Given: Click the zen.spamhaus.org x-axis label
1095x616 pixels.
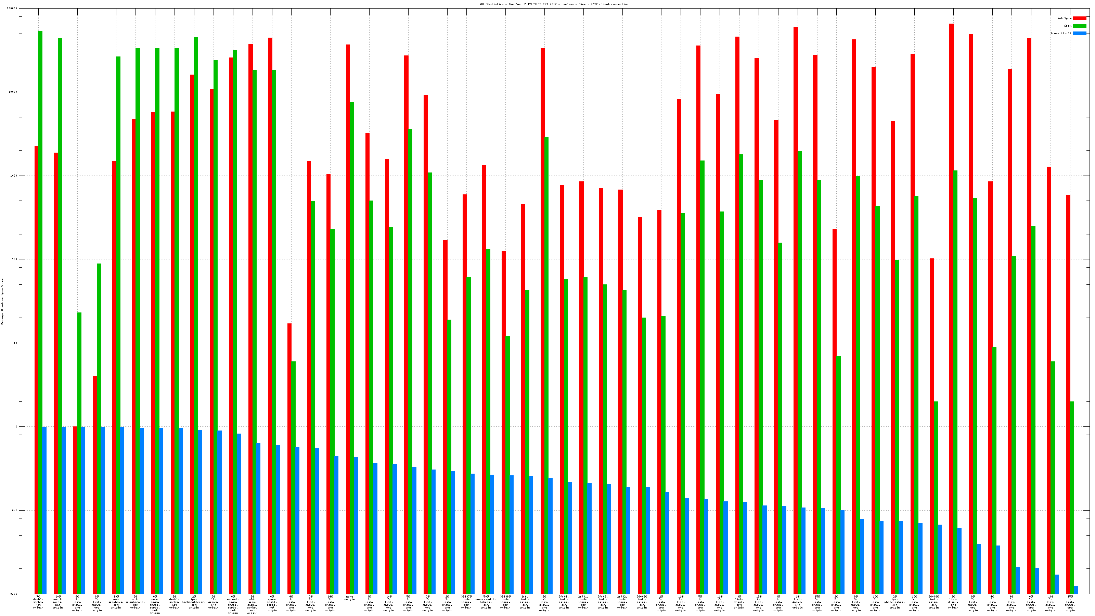Looking at the screenshot, I should (x=116, y=602).
